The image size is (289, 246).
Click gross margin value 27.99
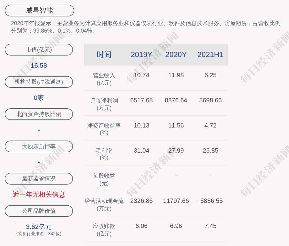point(176,150)
